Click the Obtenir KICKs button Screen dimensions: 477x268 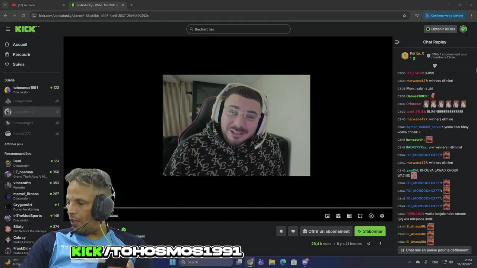pyautogui.click(x=440, y=29)
